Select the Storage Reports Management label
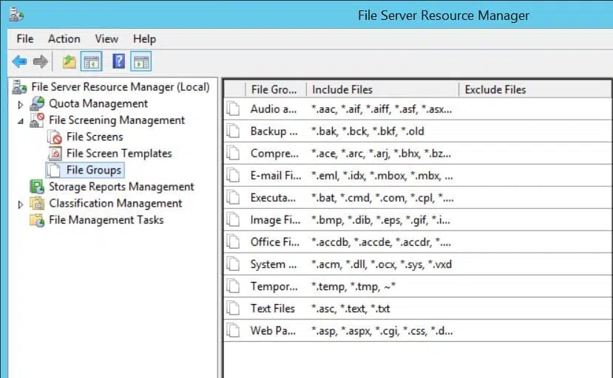 (x=121, y=187)
